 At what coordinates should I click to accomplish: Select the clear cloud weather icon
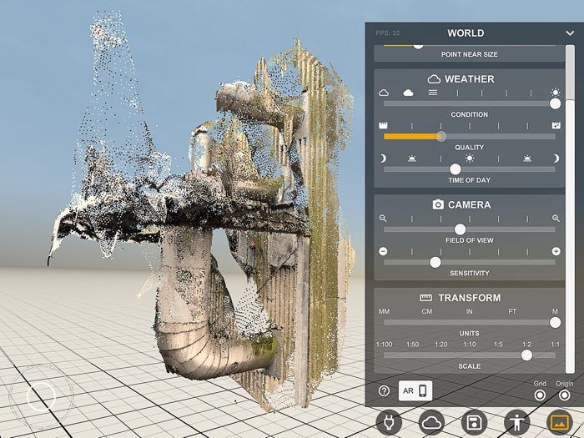(x=384, y=93)
